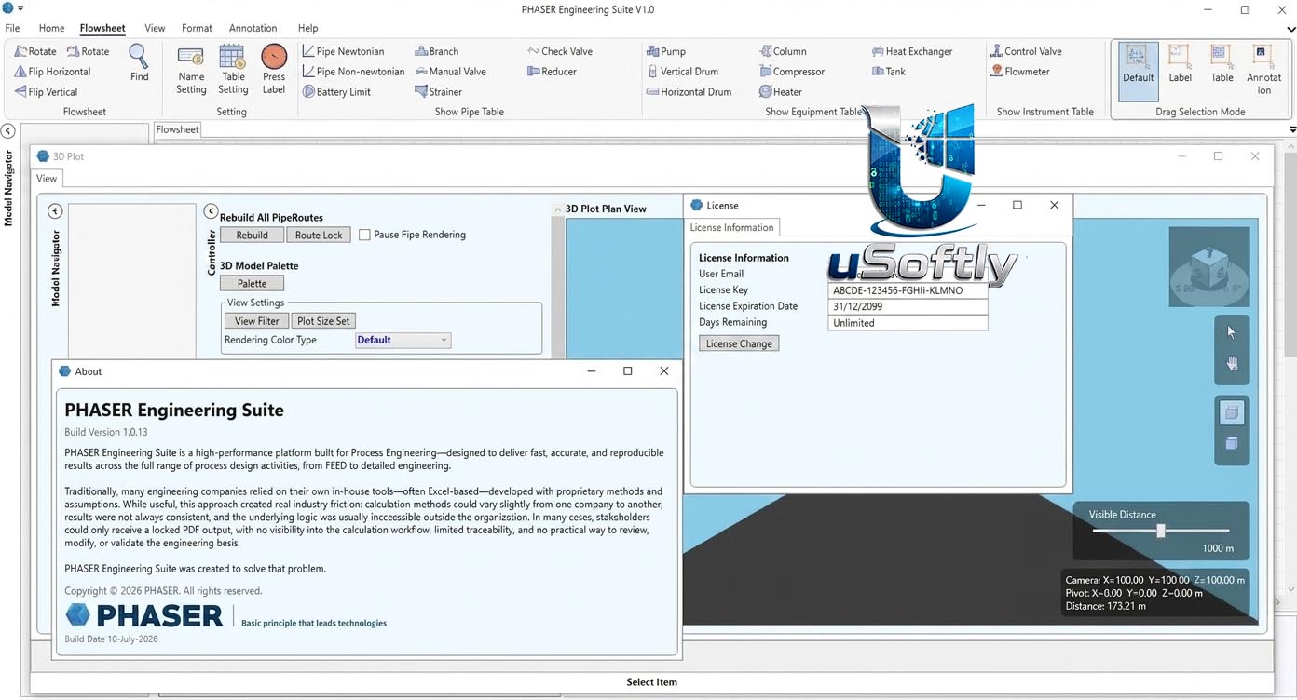Show the Pipe Newtonian table
The width and height of the screenshot is (1297, 700).
coord(343,51)
